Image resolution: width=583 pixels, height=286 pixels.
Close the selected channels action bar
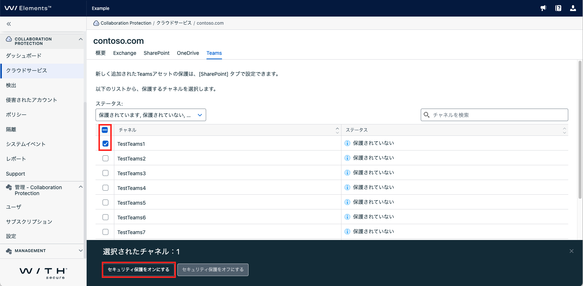pyautogui.click(x=572, y=251)
